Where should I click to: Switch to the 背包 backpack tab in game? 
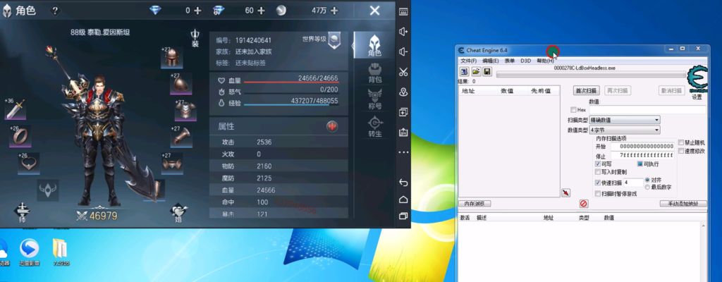point(375,74)
